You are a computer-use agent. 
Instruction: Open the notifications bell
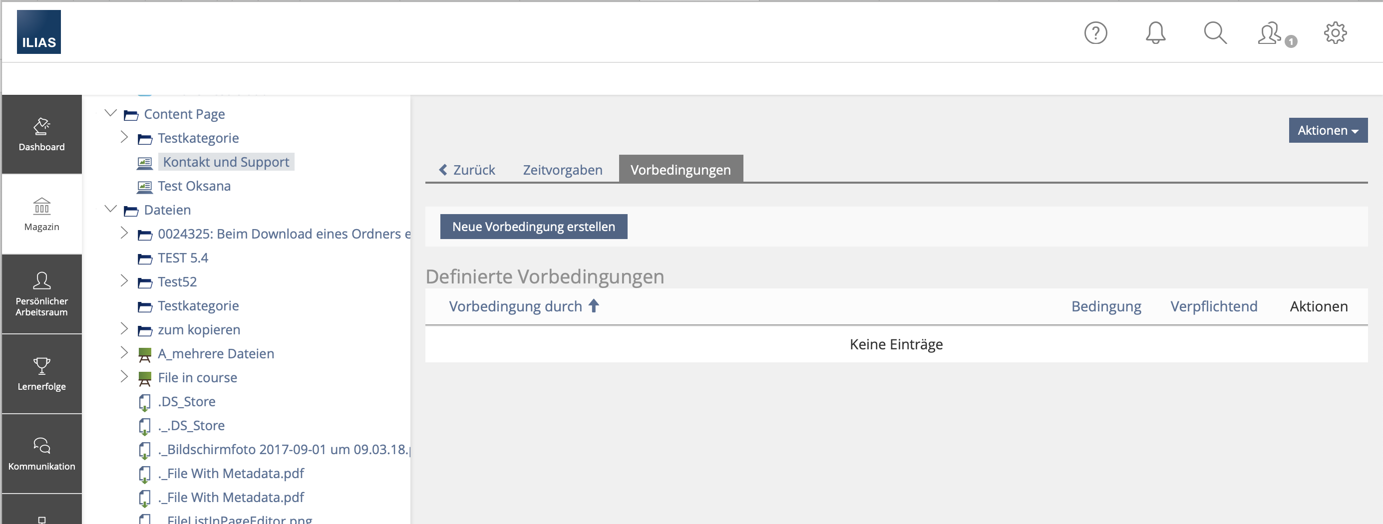point(1155,33)
